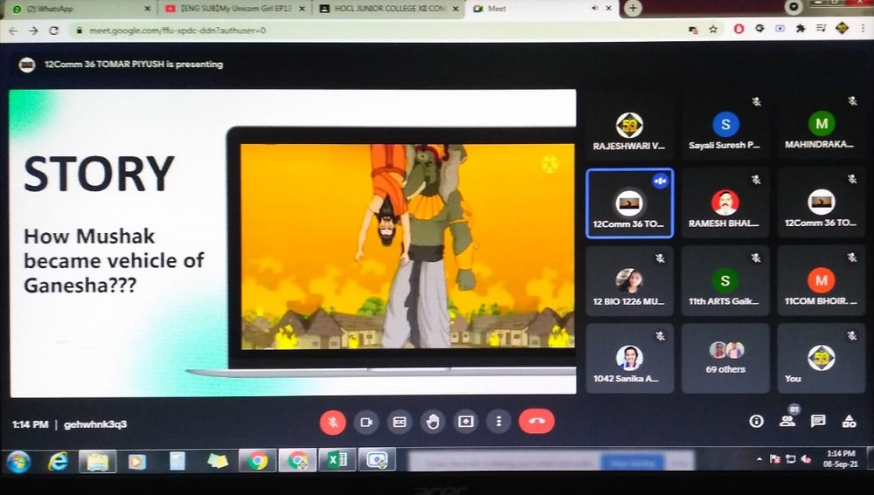Switch to the WhatsApp browser tab
The height and width of the screenshot is (495, 874).
pyautogui.click(x=78, y=9)
